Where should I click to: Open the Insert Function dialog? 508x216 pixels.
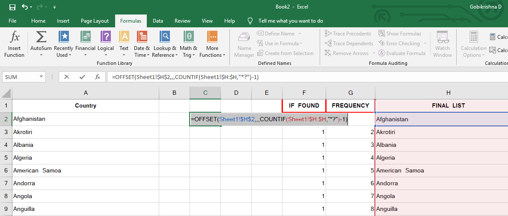tap(14, 44)
